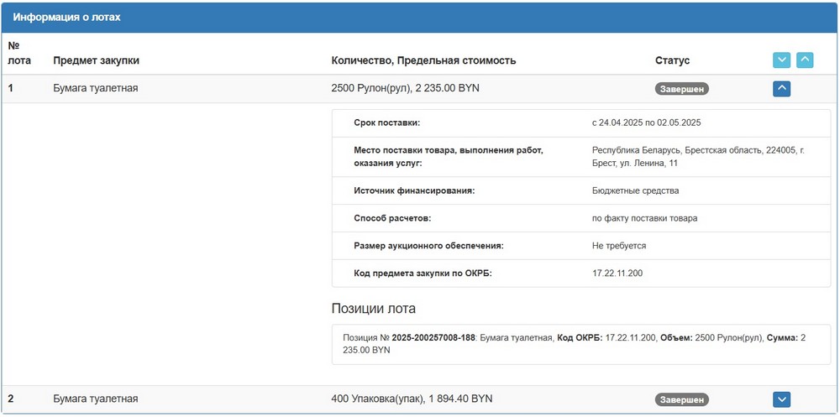
Task: Click lot 2 quantity '400 Упаковка(упак), 1 894.40 BYN'
Action: pyautogui.click(x=412, y=399)
